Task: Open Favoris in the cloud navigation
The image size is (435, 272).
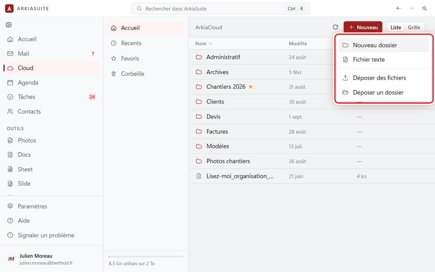Action: pos(146,58)
